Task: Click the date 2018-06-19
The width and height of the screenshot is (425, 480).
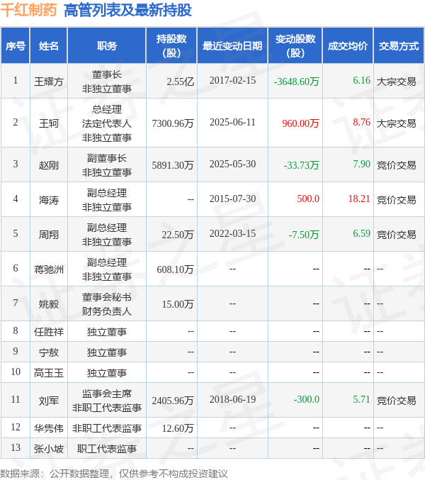Action: point(232,399)
